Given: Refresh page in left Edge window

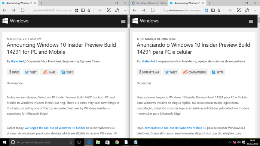Looking at the screenshot, I should (22, 10).
